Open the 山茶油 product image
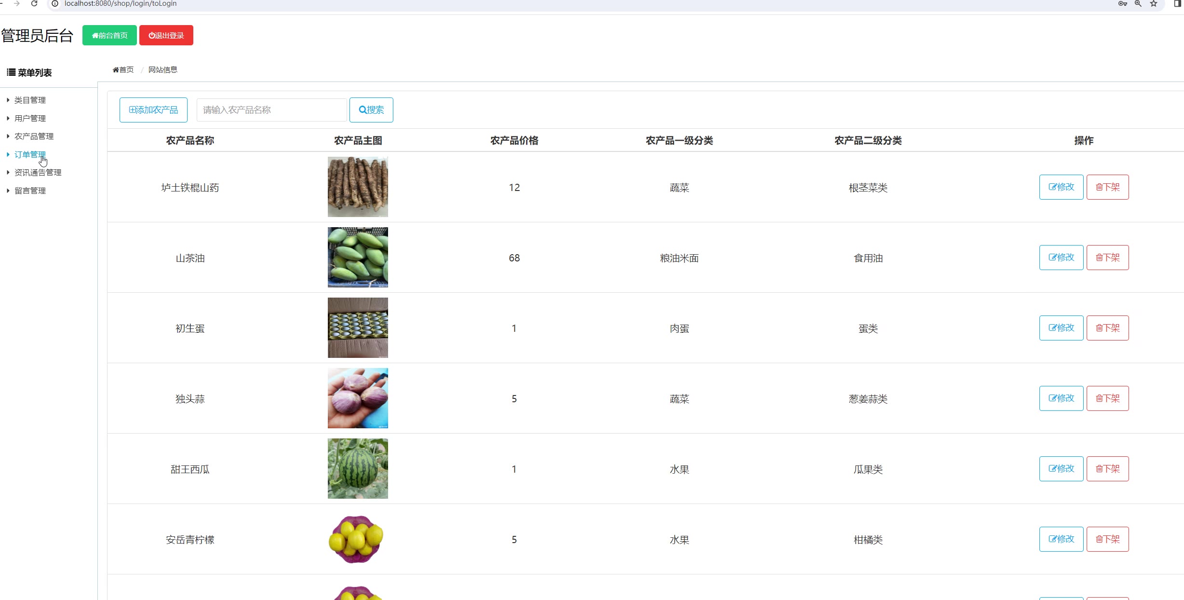The height and width of the screenshot is (600, 1184). [x=358, y=257]
